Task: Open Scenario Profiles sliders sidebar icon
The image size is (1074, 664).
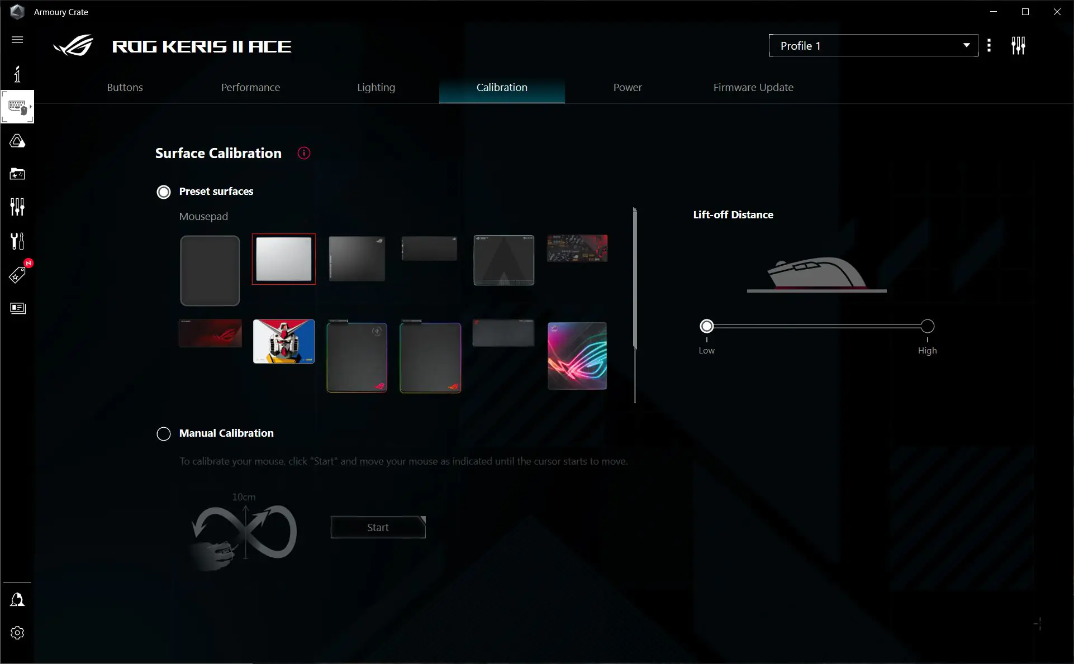Action: coord(17,207)
